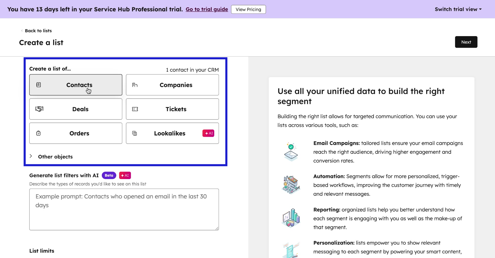
Task: Click the Beta badge label
Action: coord(109,175)
